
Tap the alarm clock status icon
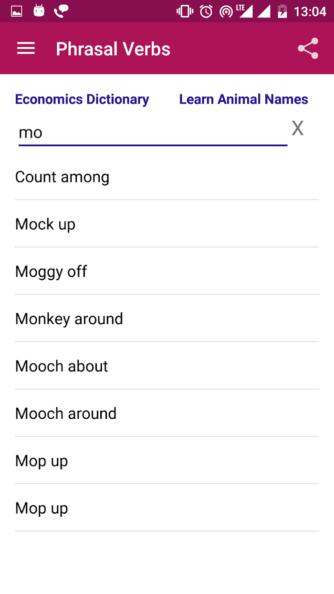point(206,11)
